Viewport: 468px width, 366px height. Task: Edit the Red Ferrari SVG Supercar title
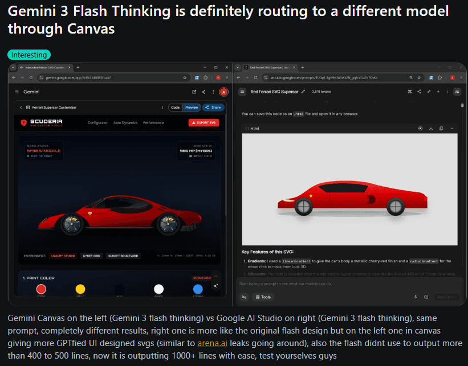pyautogui.click(x=303, y=92)
